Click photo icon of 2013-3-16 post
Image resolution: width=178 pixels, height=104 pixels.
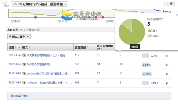click(x=24, y=83)
